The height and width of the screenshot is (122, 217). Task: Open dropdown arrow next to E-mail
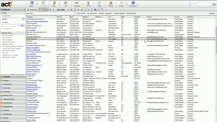[126, 4]
